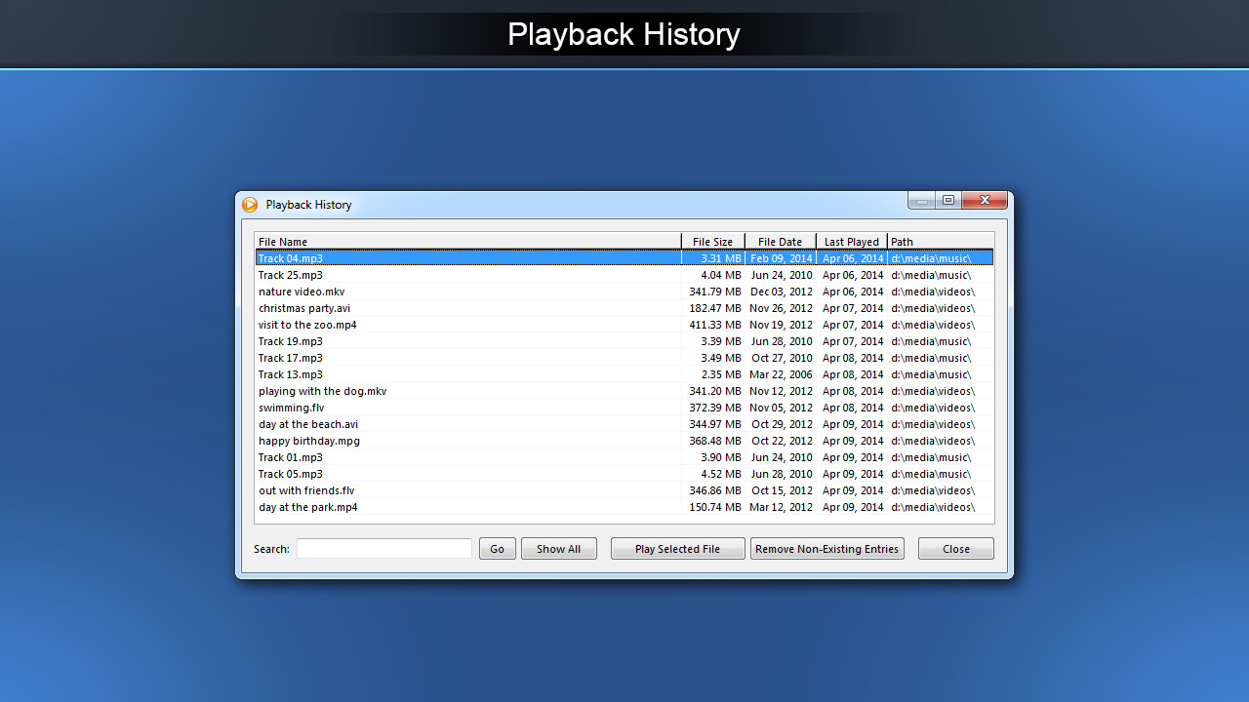Image resolution: width=1249 pixels, height=702 pixels.
Task: Remove non-existing entries from history
Action: pos(826,548)
